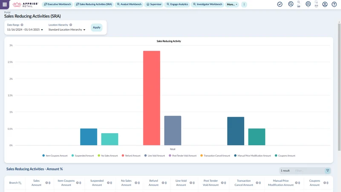Open the apps grid launcher
The image size is (341, 192).
tap(5, 4)
